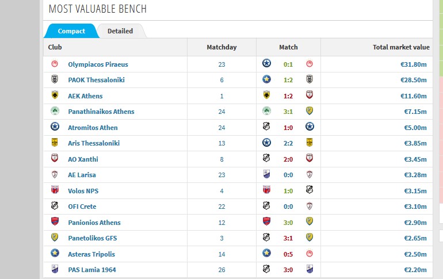
Task: Open the OFI Crete club link
Action: (82, 207)
